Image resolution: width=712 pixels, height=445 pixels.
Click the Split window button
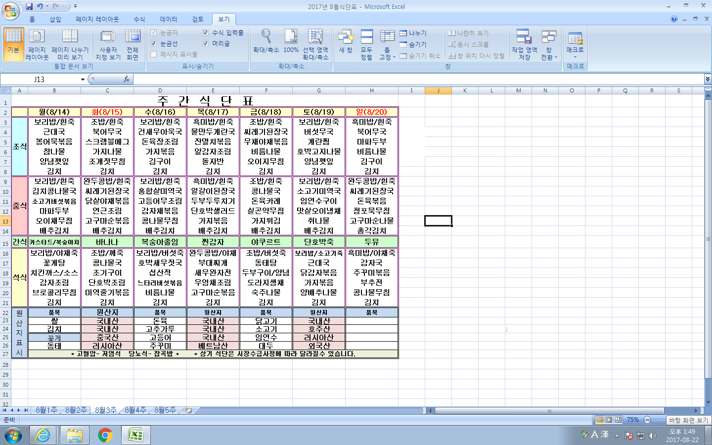(x=413, y=33)
